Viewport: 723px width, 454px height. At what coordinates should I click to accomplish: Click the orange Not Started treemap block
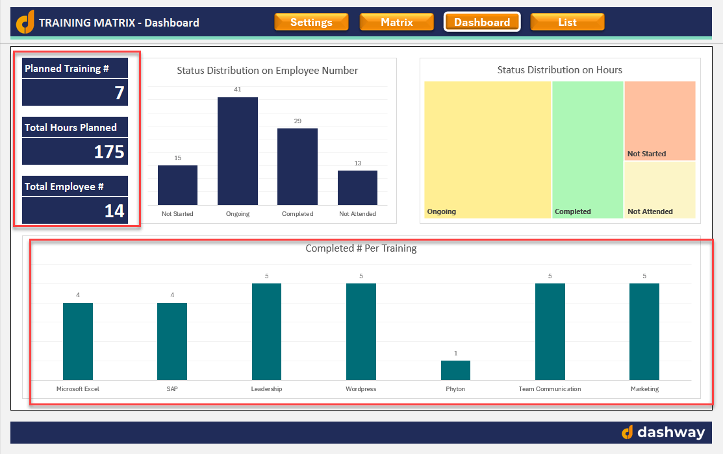tap(660, 121)
